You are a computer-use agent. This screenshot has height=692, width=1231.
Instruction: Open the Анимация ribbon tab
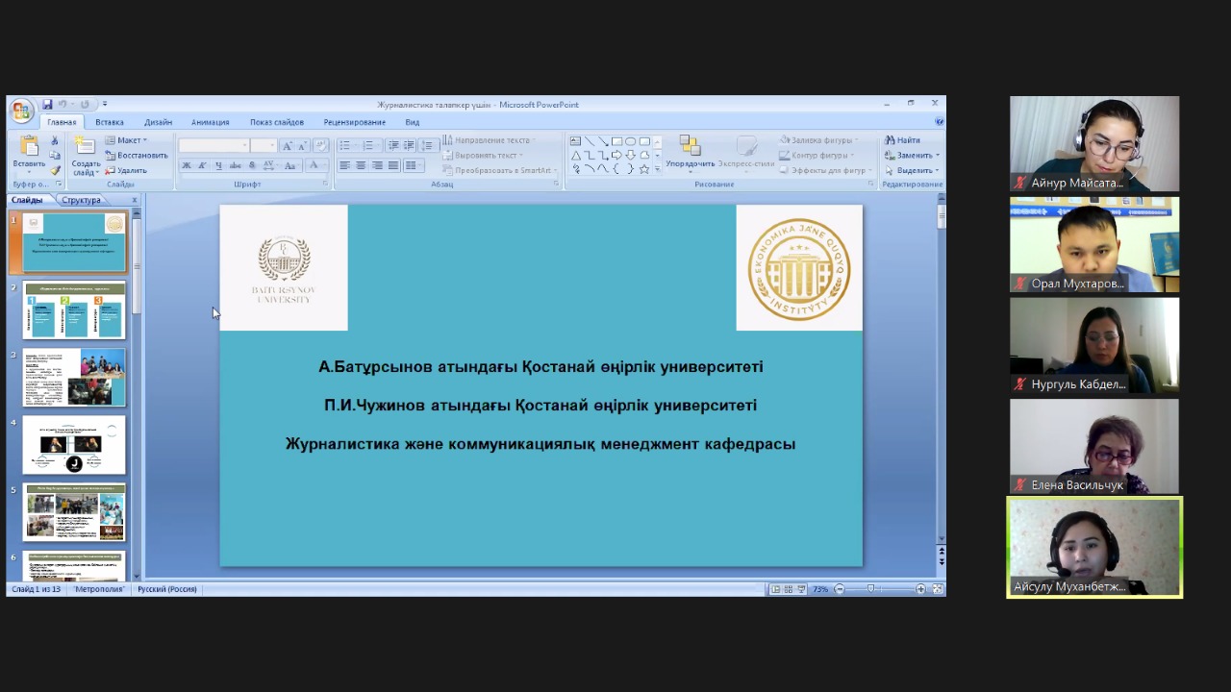point(210,122)
